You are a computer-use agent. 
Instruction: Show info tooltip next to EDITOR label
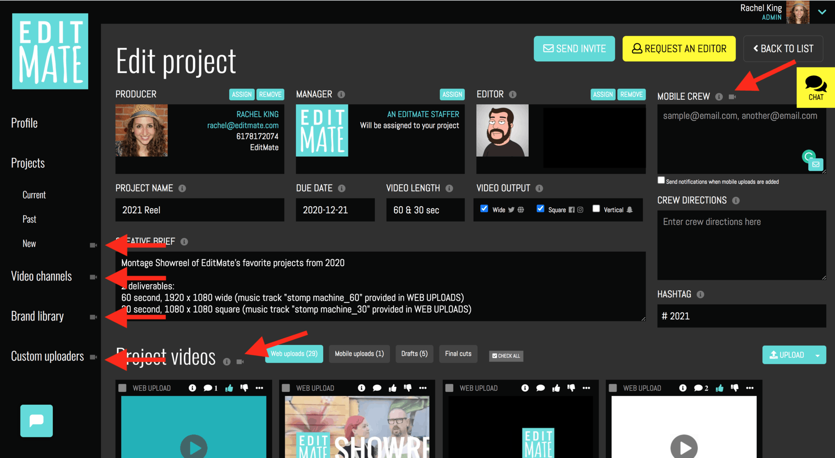pos(513,94)
